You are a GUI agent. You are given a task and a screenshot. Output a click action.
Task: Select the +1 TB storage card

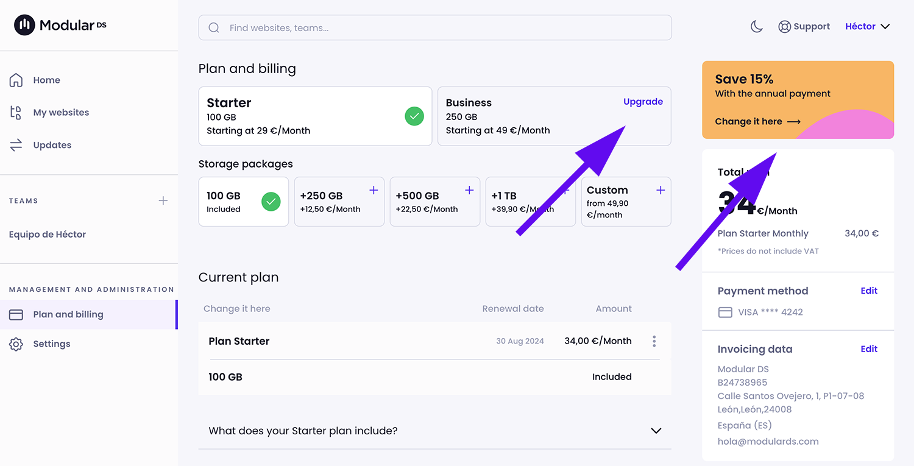click(530, 202)
